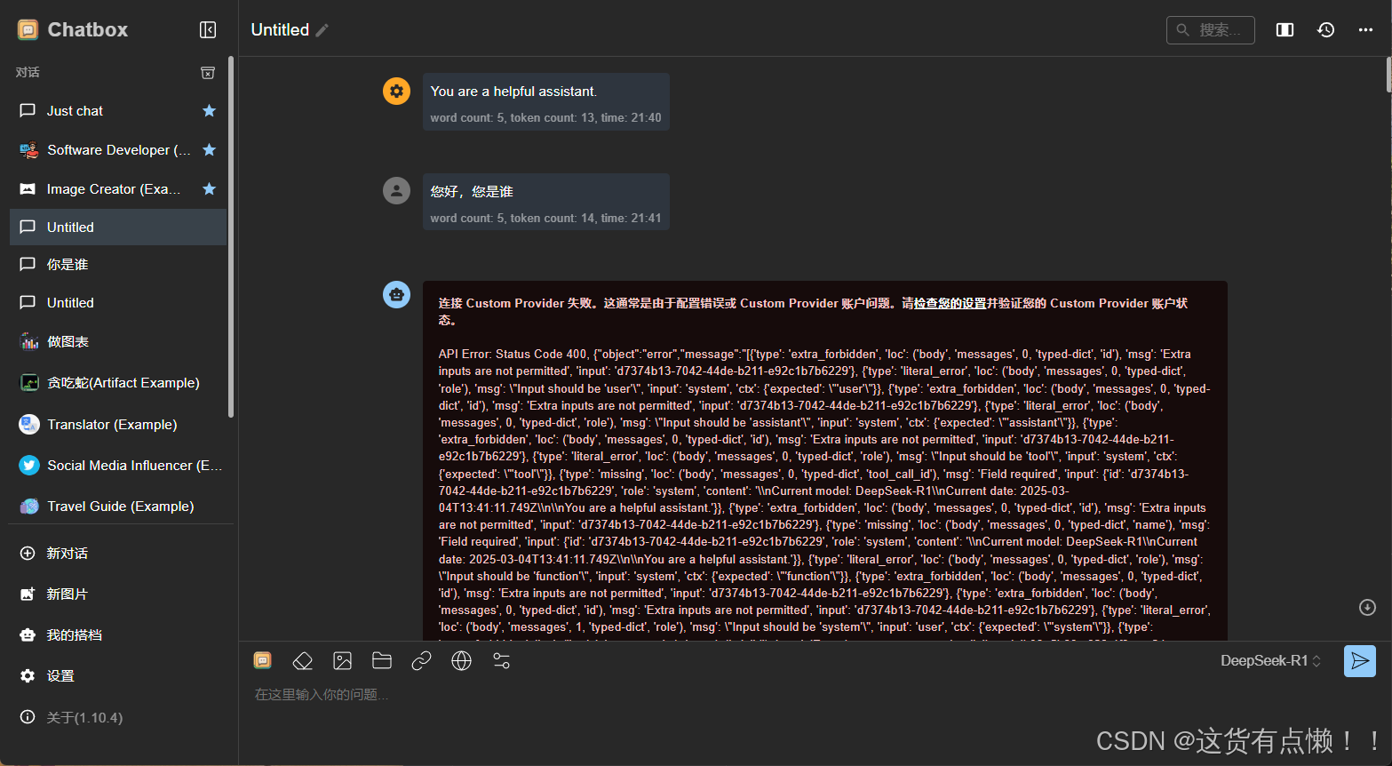Viewport: 1392px width, 766px height.
Task: Attach an image with the picture icon
Action: 342,660
